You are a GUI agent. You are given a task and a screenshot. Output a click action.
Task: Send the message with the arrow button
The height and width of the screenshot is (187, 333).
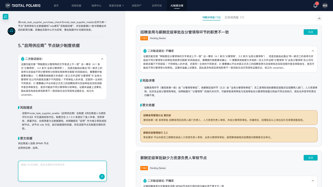[x=102, y=176]
